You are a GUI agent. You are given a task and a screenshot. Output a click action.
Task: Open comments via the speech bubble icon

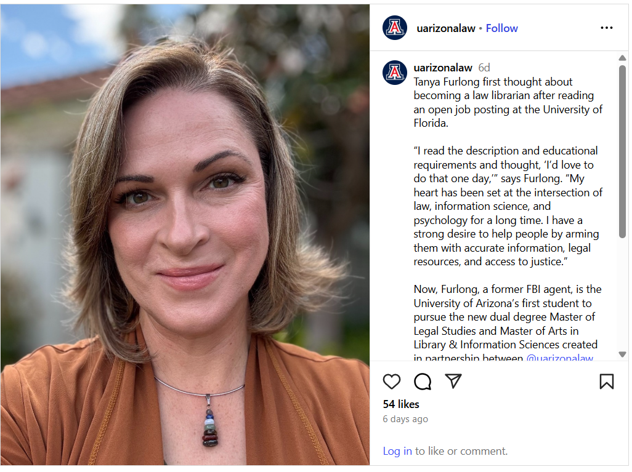coord(423,382)
